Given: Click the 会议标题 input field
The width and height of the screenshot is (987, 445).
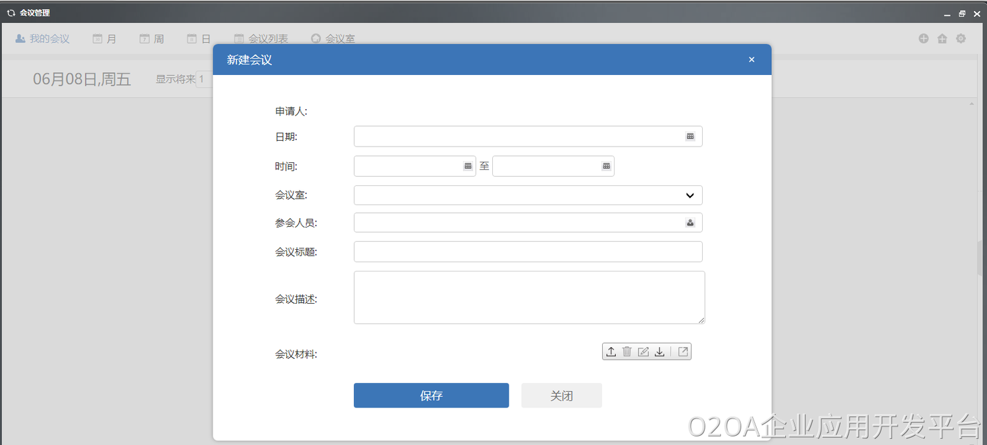Looking at the screenshot, I should coord(528,252).
